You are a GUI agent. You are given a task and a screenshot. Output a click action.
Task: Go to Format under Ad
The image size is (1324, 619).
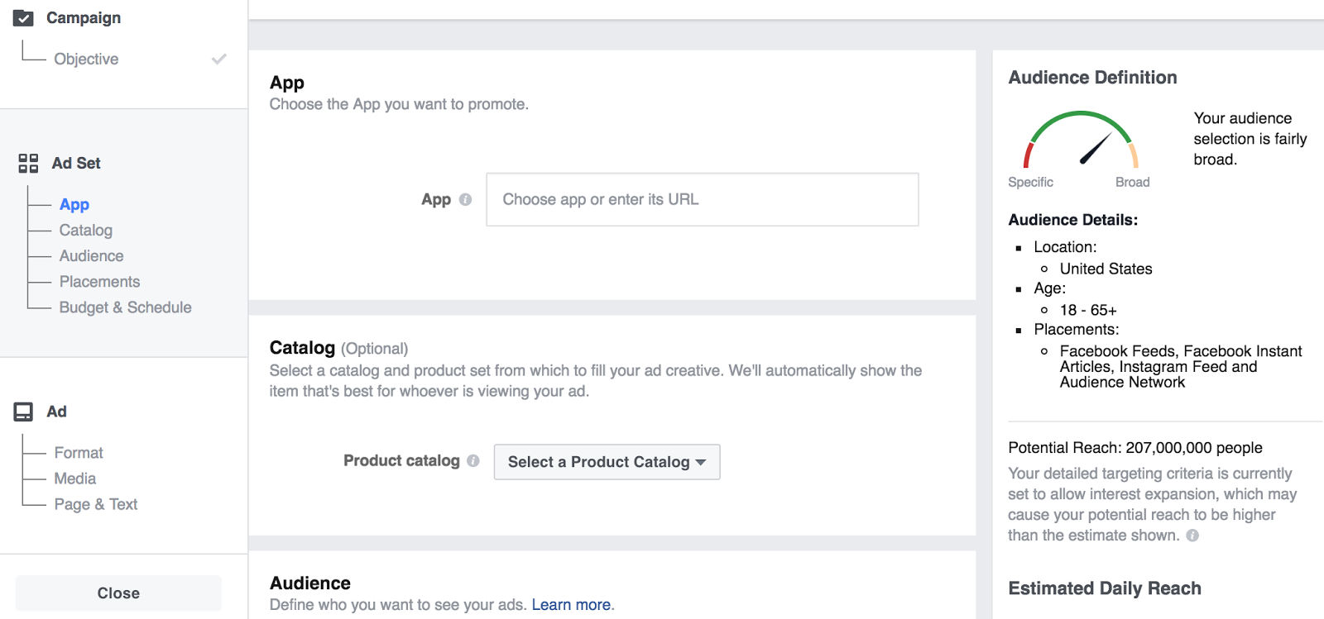click(79, 453)
